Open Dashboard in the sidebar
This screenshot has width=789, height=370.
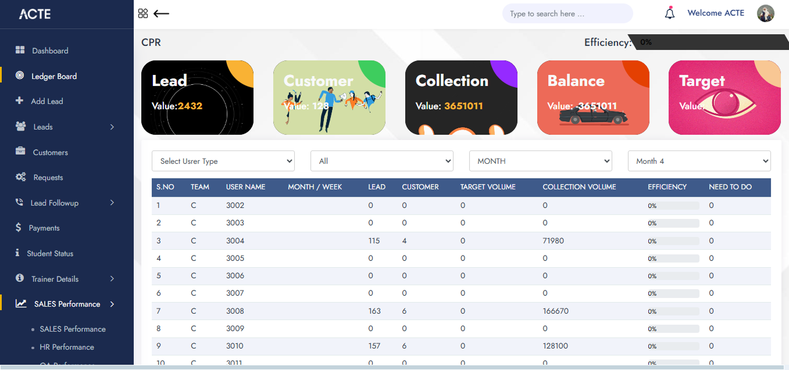50,51
